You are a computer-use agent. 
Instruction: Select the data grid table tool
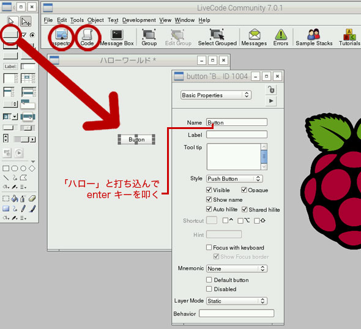coord(28,78)
